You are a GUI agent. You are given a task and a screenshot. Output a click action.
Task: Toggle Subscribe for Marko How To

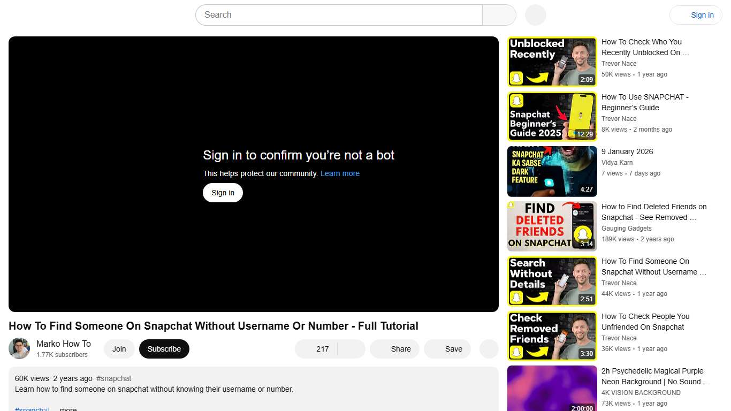pos(164,348)
